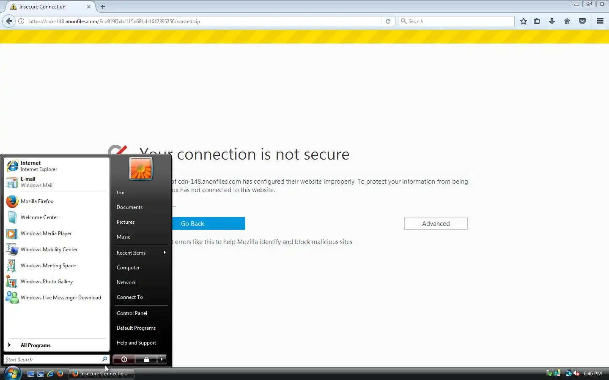Open site identity info icon in address bar

(21, 21)
